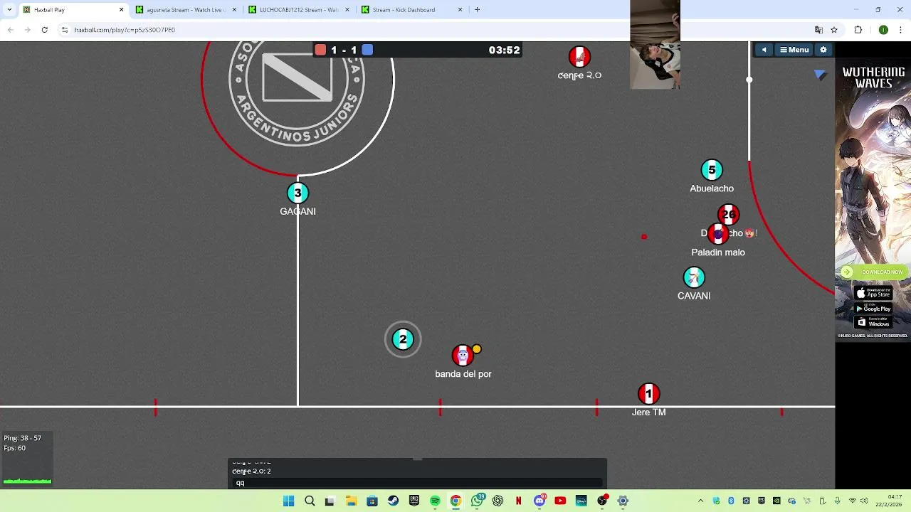This screenshot has width=911, height=512.
Task: Click chat message cenfe 2.0: 2
Action: point(251,471)
